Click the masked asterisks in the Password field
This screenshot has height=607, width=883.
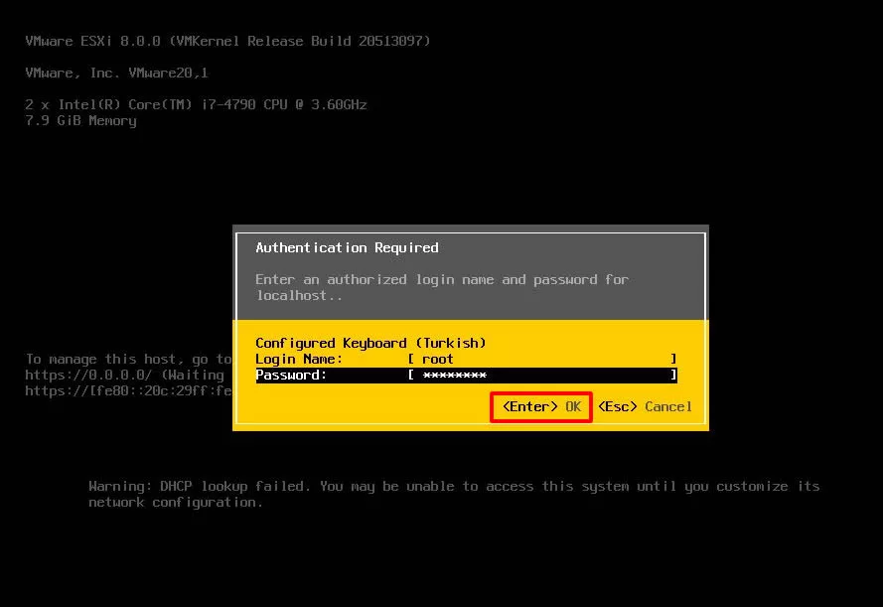[x=454, y=375]
